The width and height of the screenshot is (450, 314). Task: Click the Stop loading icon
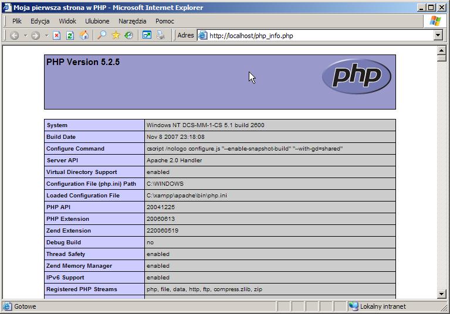coord(56,36)
